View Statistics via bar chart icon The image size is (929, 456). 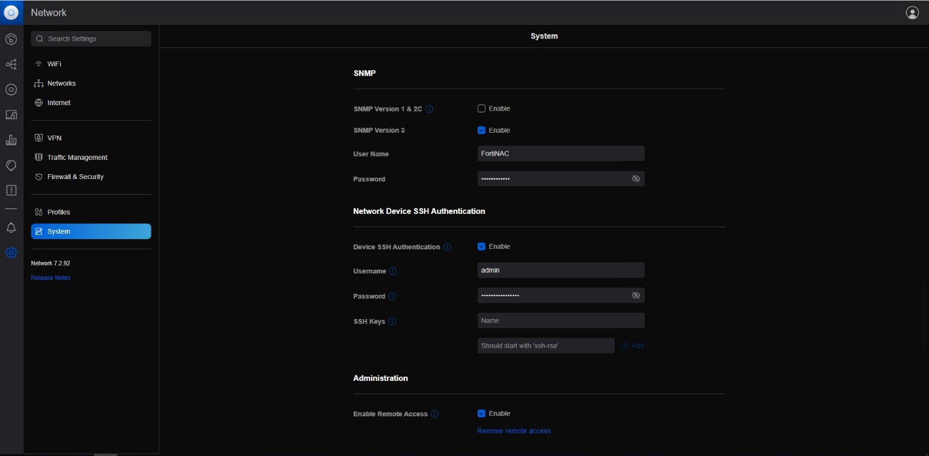pyautogui.click(x=11, y=140)
